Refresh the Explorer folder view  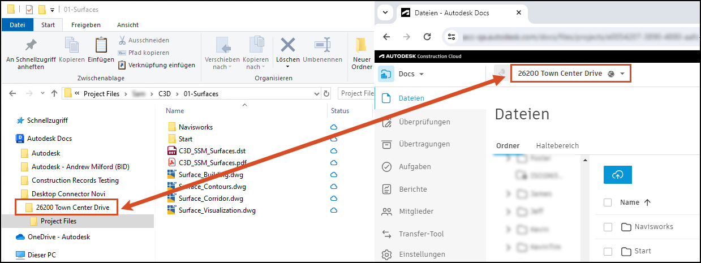326,93
